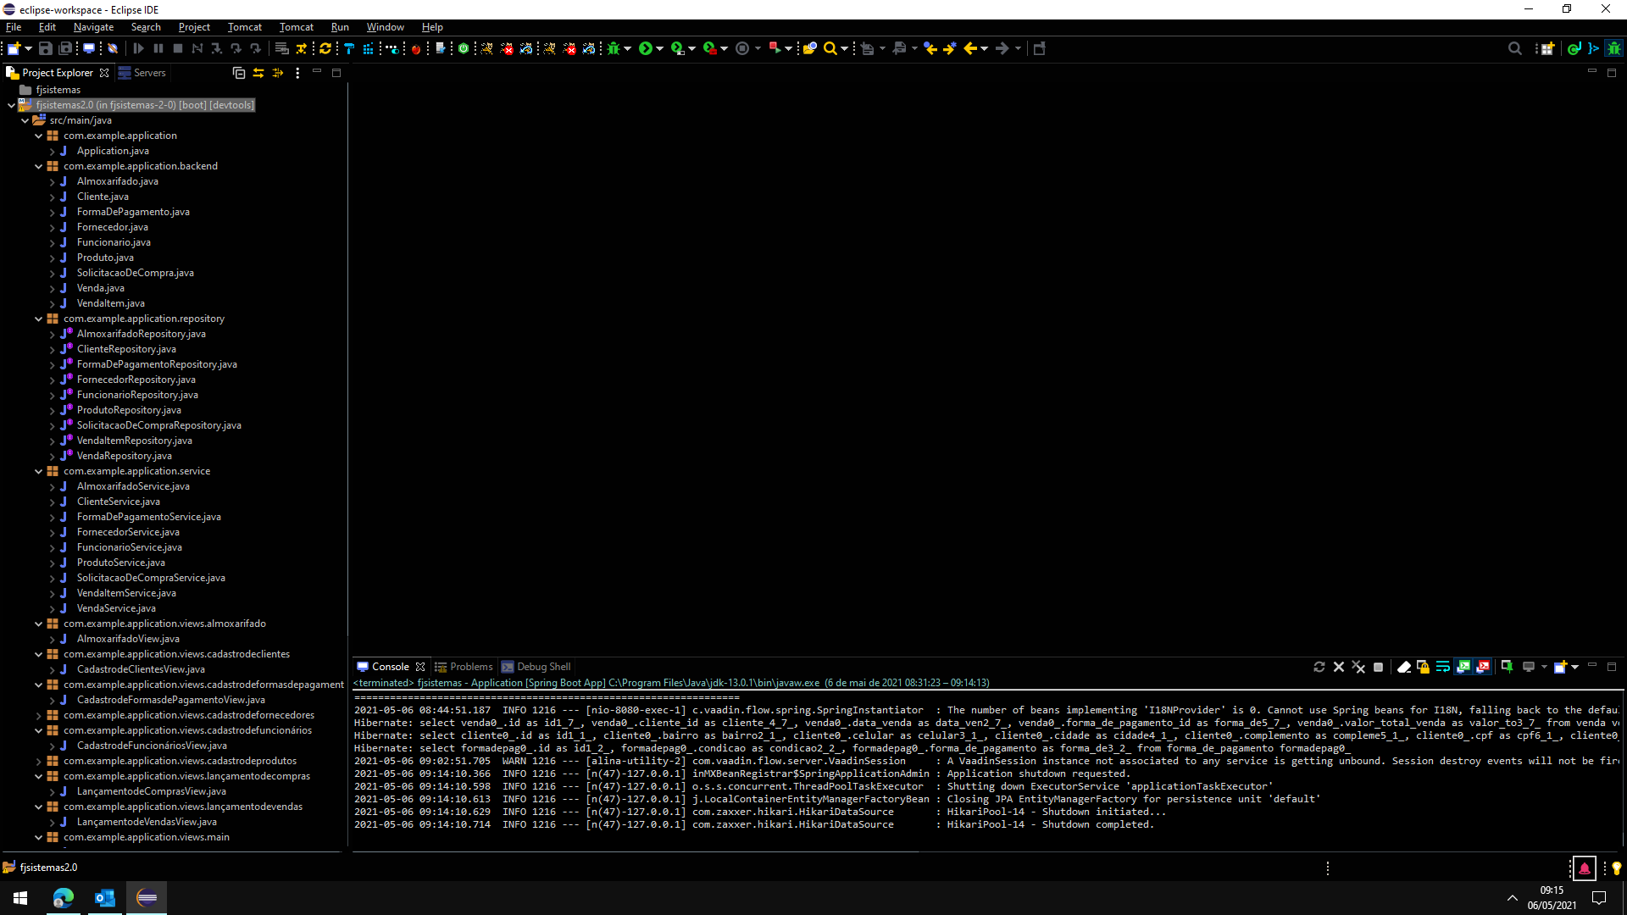Click the green Debug bug icon
Image resolution: width=1627 pixels, height=915 pixels.
[x=614, y=48]
